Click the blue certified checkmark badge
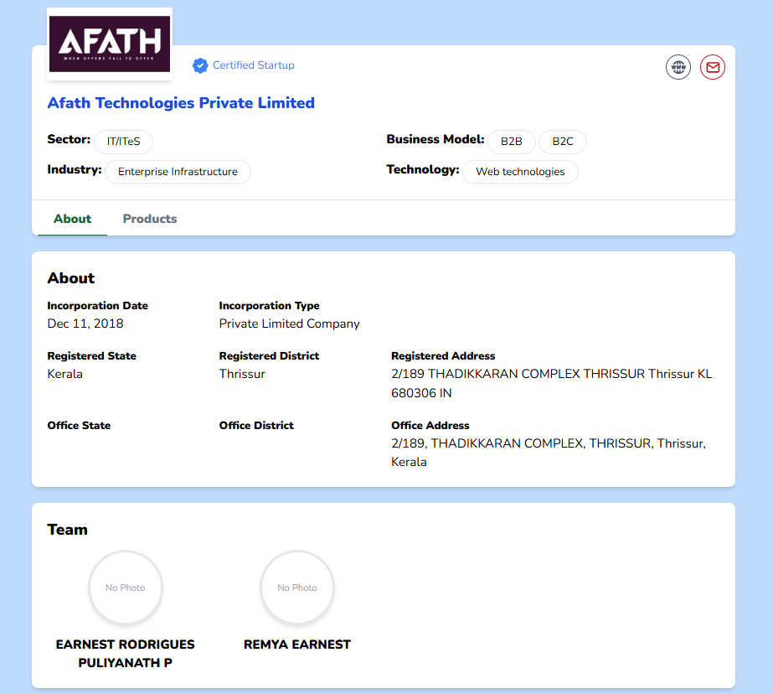Viewport: 773px width, 694px height. (200, 65)
